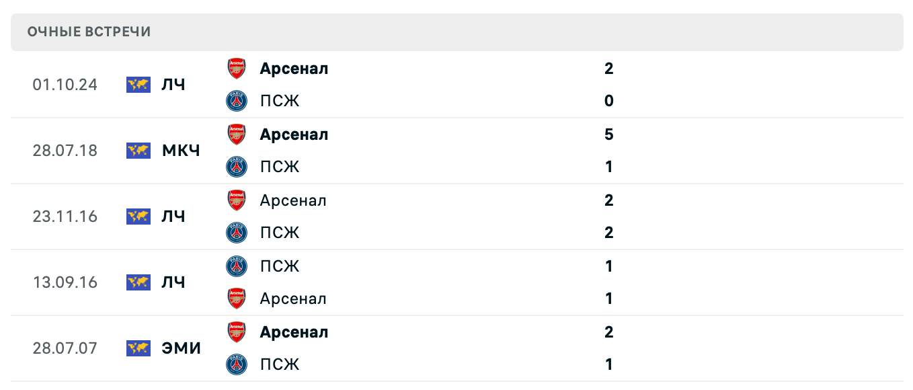The width and height of the screenshot is (913, 390).
Task: Open Арсенал team link in 13.09.16 match
Action: coord(293,299)
